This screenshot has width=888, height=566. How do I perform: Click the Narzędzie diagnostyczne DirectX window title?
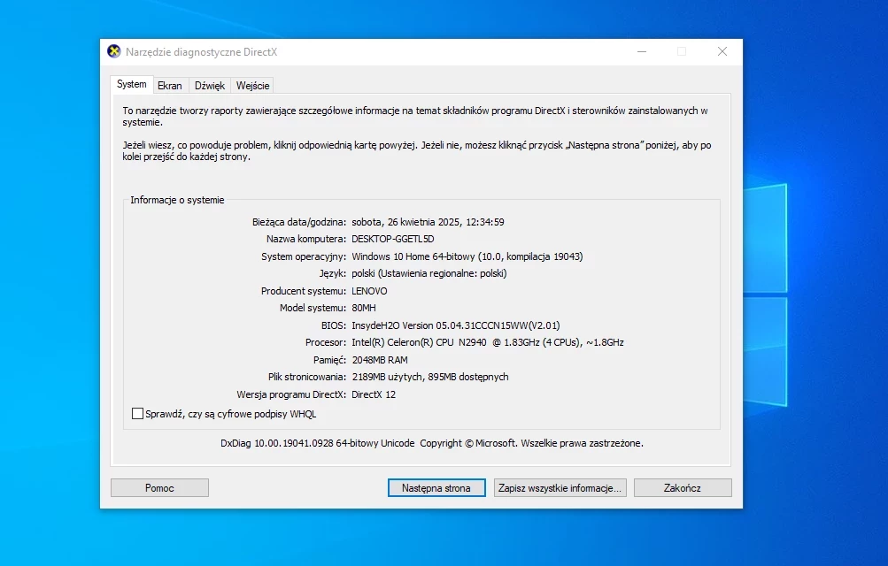pyautogui.click(x=202, y=52)
